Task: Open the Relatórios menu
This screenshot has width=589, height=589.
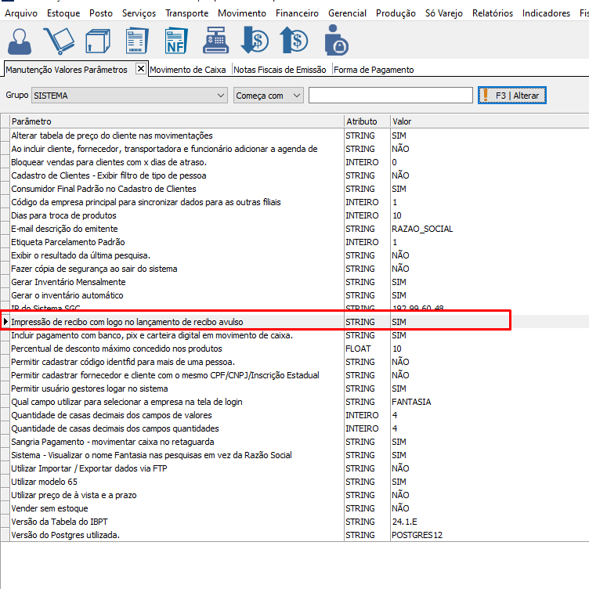Action: pyautogui.click(x=493, y=13)
